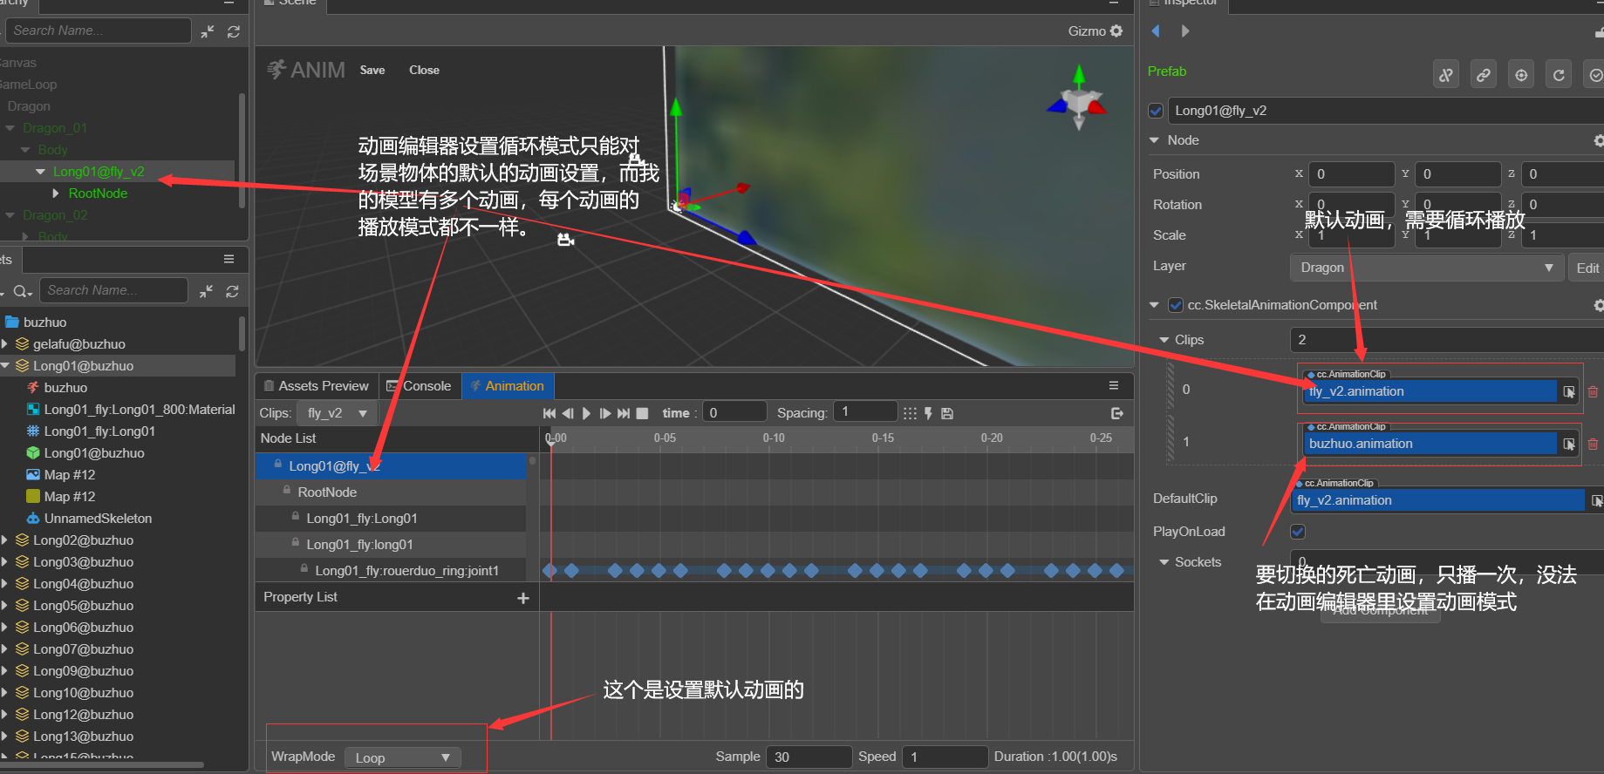Click the Layer Edit button
Viewport: 1604px width, 774px height.
point(1587,268)
